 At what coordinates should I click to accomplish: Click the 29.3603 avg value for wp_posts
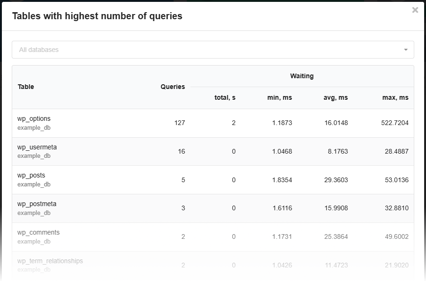(336, 180)
